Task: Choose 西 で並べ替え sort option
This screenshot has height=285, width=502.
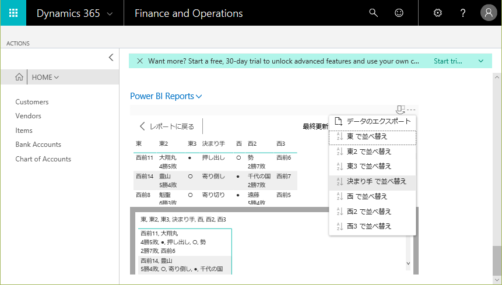Action: [373, 196]
